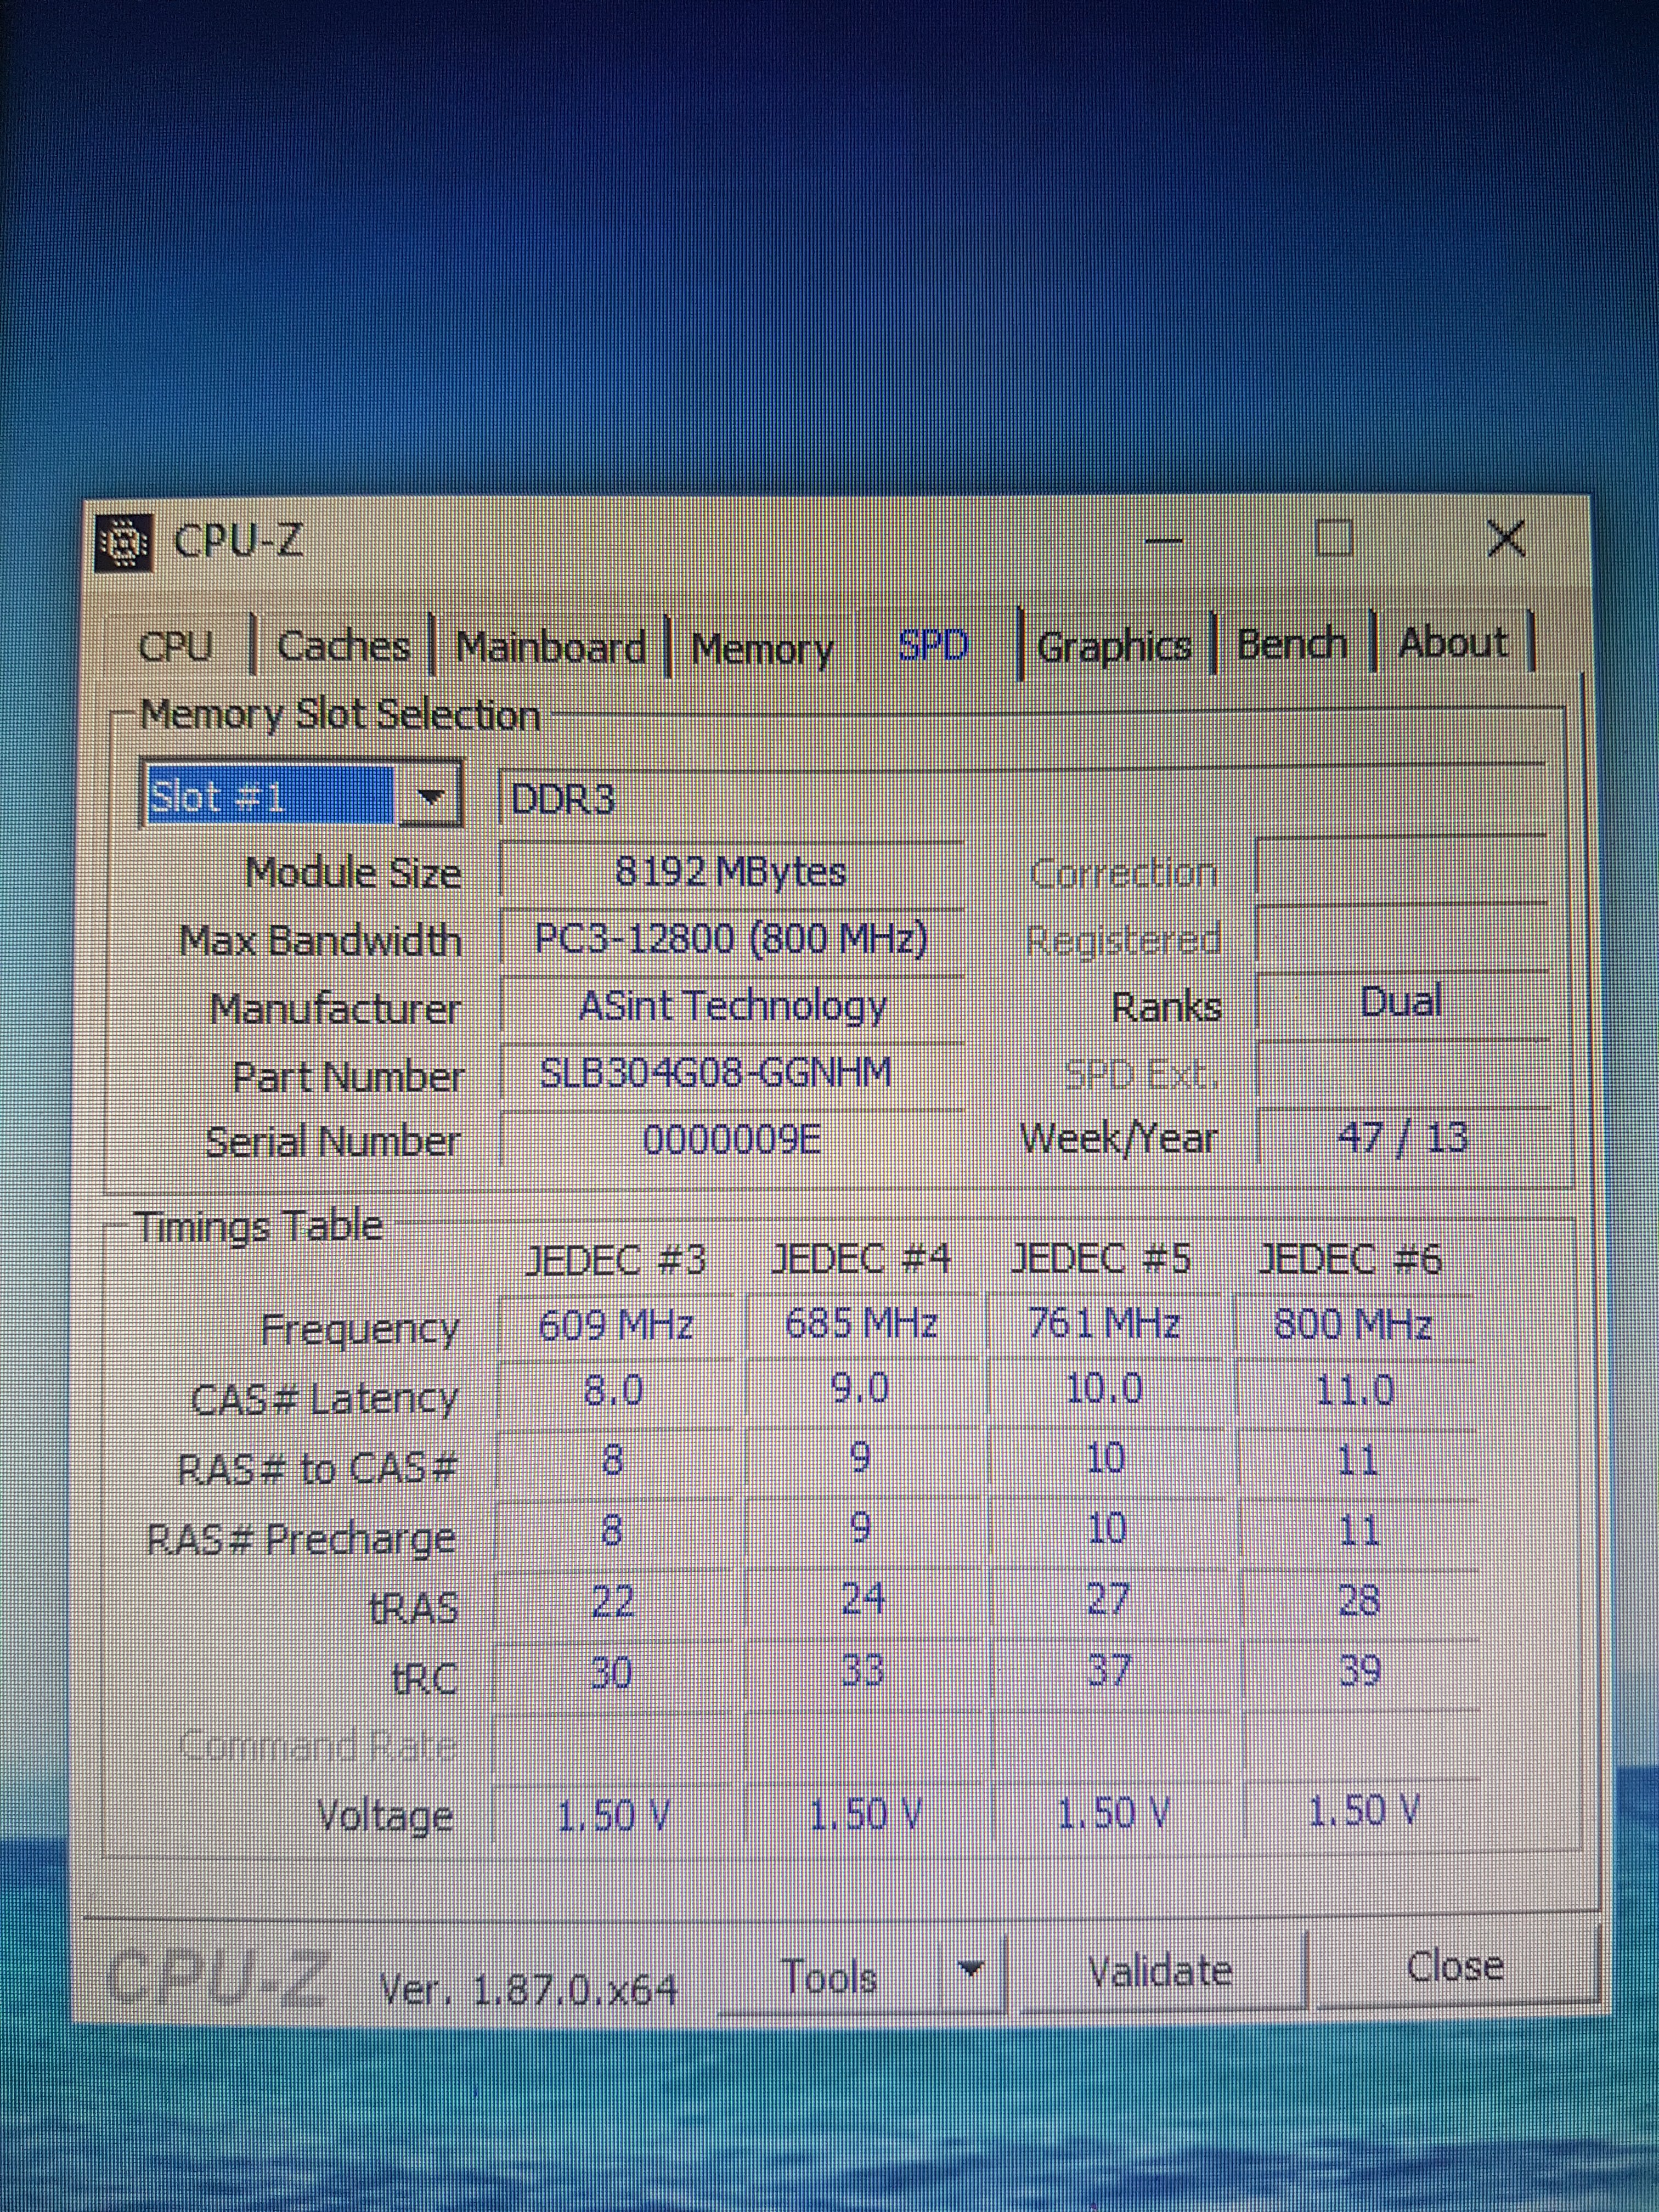Go to the Mainboard tab
The width and height of the screenshot is (1659, 2212).
coord(550,648)
